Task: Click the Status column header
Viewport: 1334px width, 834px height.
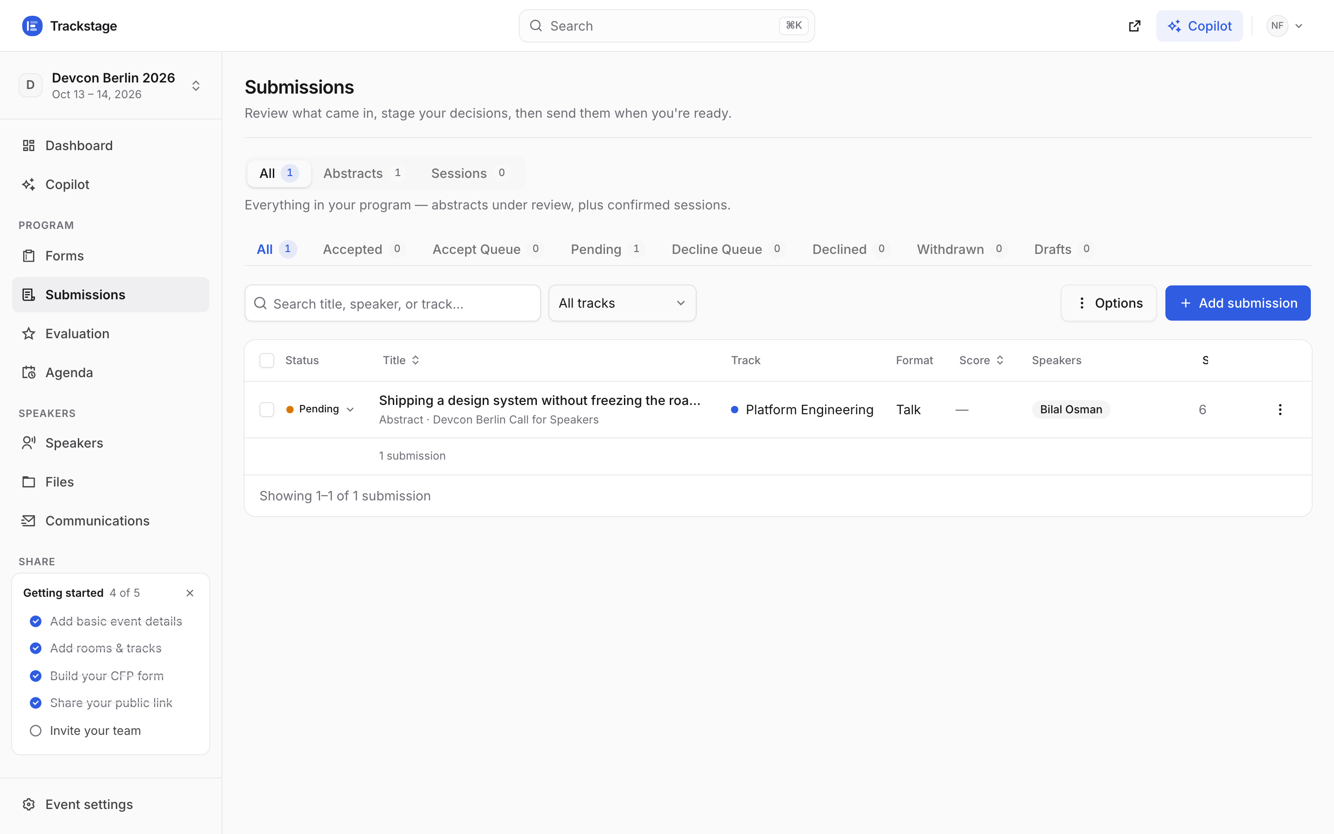Action: point(302,360)
